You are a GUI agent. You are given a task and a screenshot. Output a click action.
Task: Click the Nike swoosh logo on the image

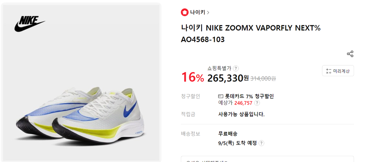pyautogui.click(x=30, y=23)
